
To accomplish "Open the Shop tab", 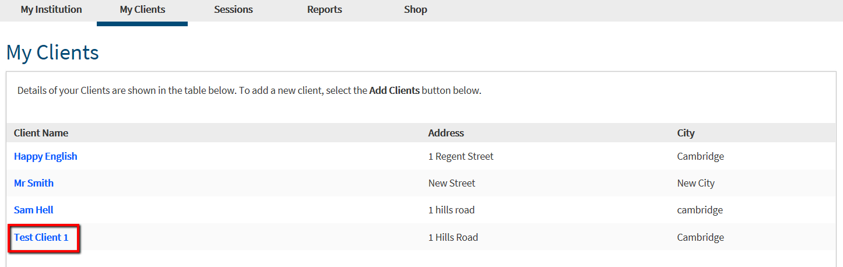I will (416, 9).
